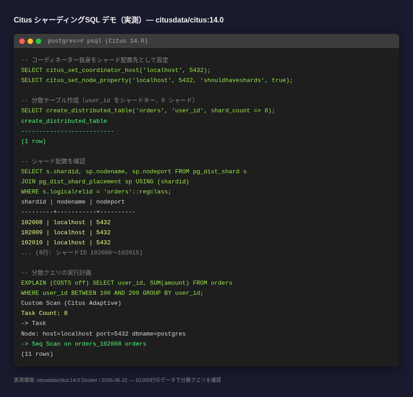Click the '-> Seq Scan on orders_102008 orders' line
This screenshot has height=397, width=413.
click(x=84, y=344)
